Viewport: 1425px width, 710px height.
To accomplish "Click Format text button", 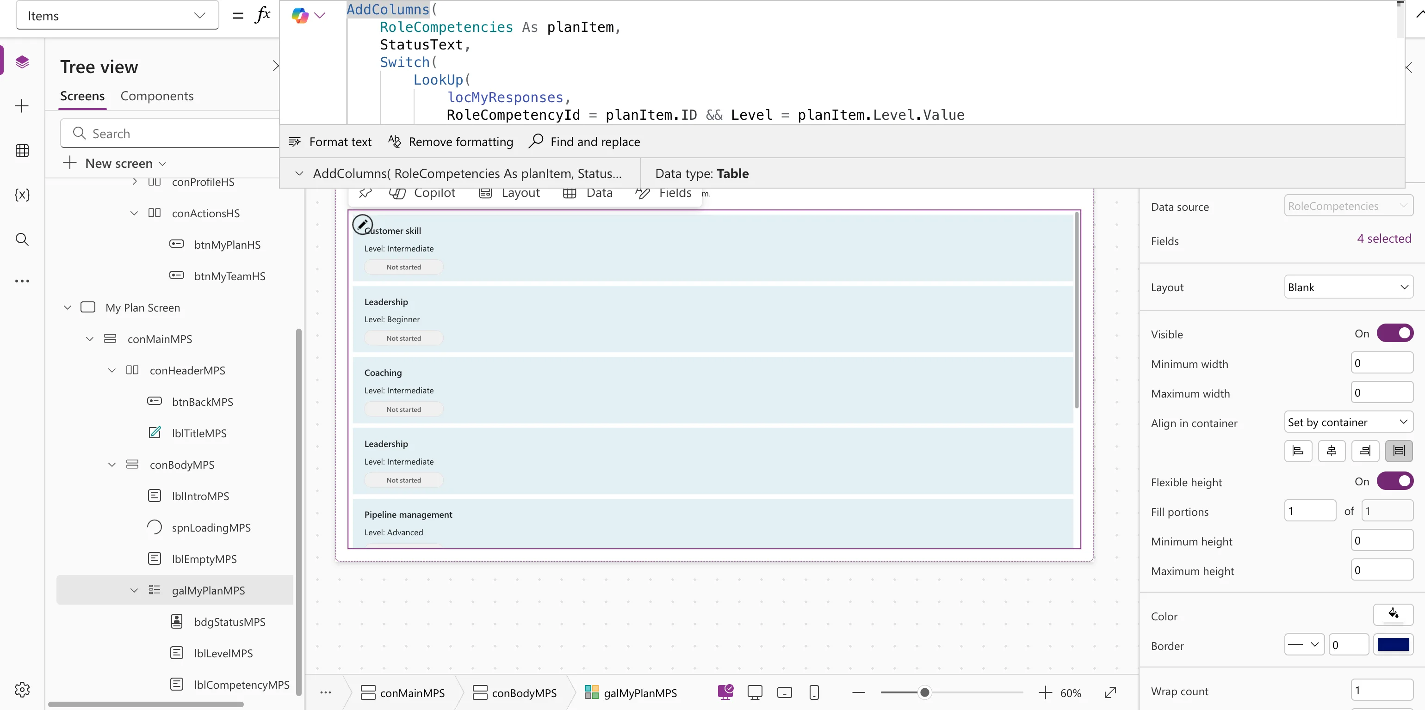I will 330,142.
